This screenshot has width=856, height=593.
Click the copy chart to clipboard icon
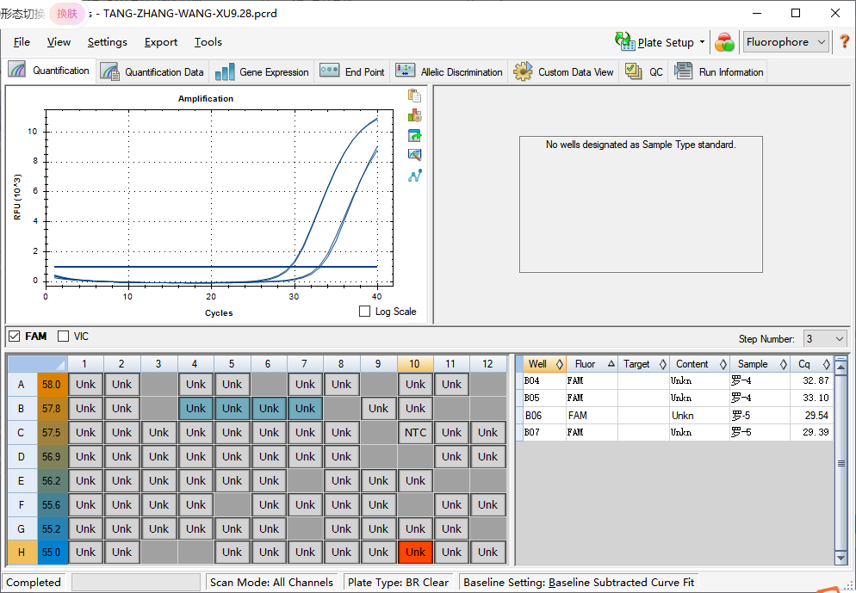414,96
